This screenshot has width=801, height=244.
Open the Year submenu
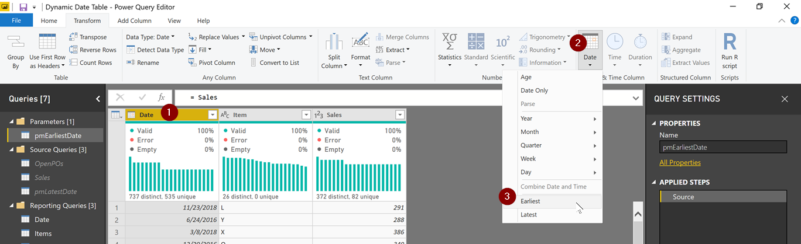point(552,118)
